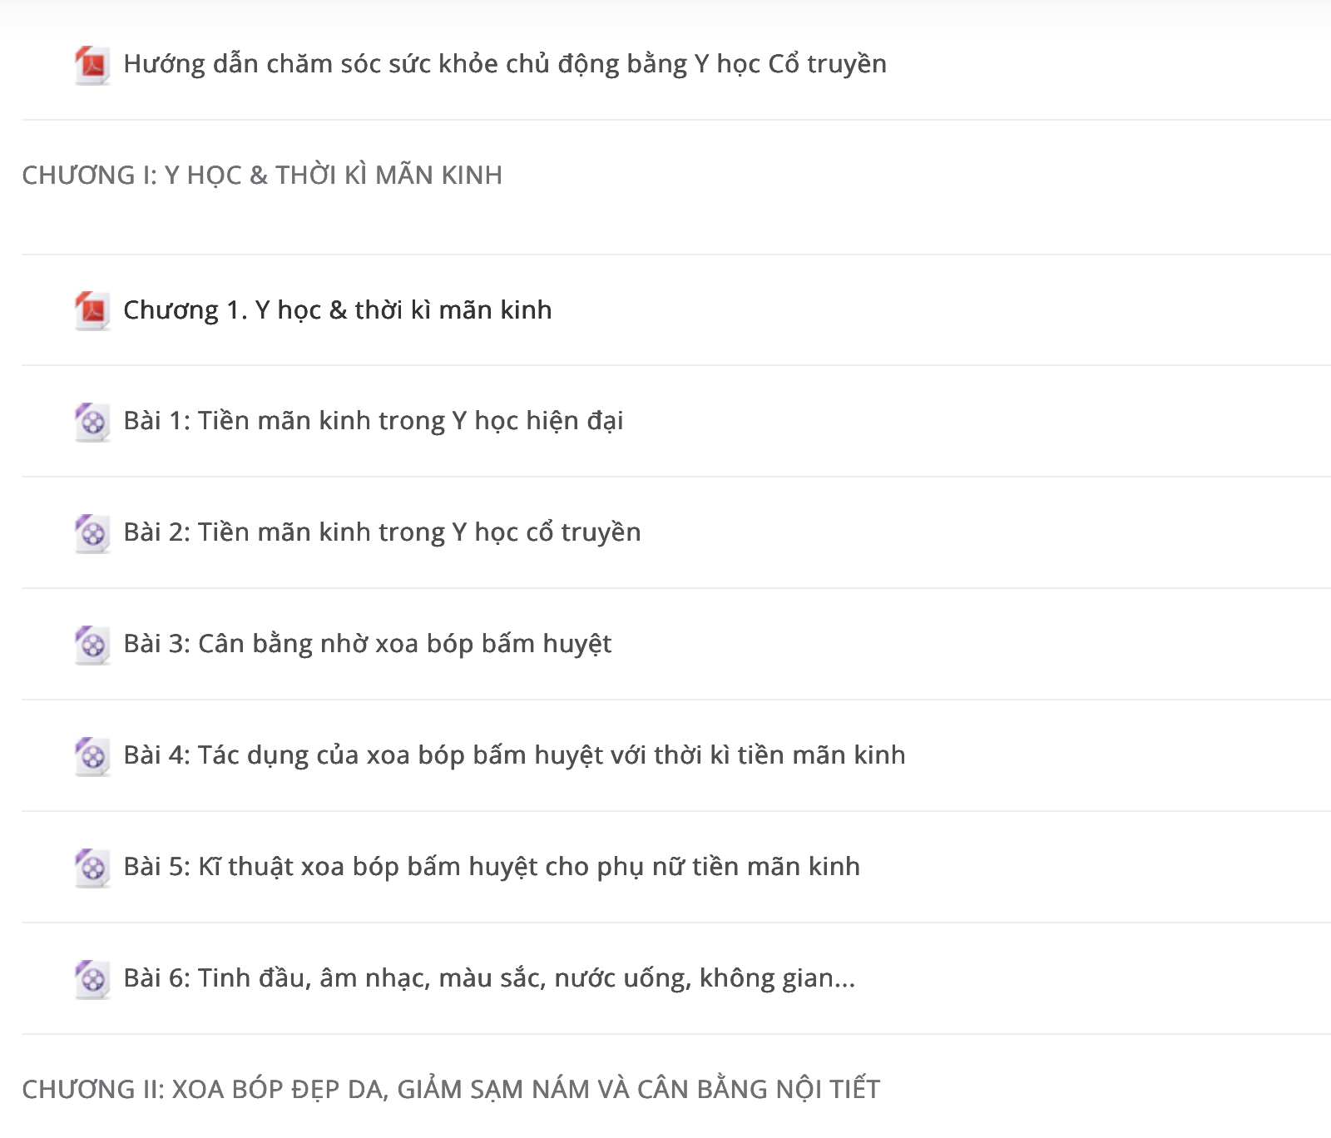Click video icon for Bài 4
The width and height of the screenshot is (1331, 1138).
(x=92, y=756)
